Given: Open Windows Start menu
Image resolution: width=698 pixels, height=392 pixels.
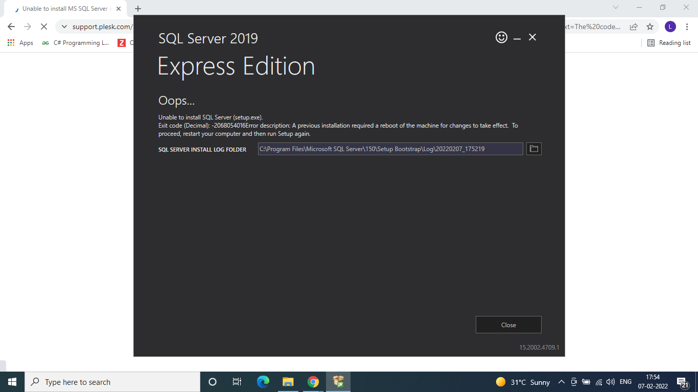Looking at the screenshot, I should tap(12, 382).
